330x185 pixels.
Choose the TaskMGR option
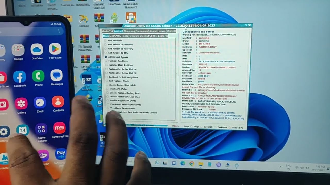coord(221,127)
